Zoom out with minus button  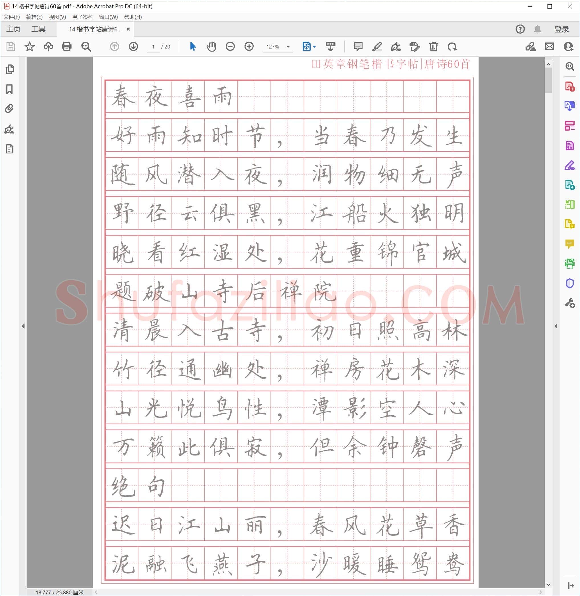click(x=230, y=47)
